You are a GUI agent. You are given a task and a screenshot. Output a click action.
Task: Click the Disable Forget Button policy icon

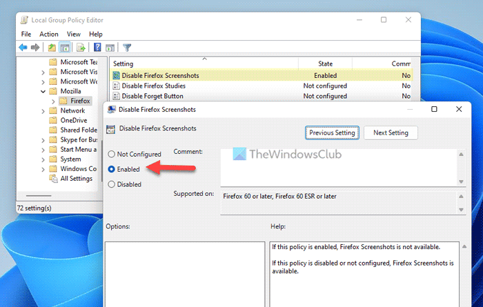(x=116, y=96)
